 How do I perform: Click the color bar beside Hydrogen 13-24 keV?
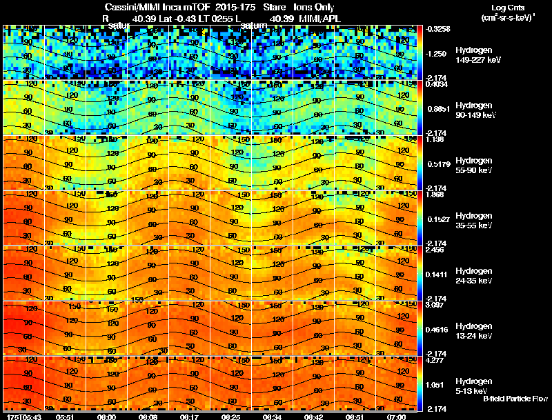[x=420, y=328]
